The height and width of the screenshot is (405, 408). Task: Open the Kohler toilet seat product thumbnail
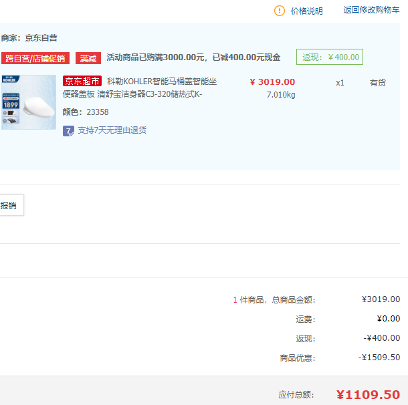click(x=29, y=102)
